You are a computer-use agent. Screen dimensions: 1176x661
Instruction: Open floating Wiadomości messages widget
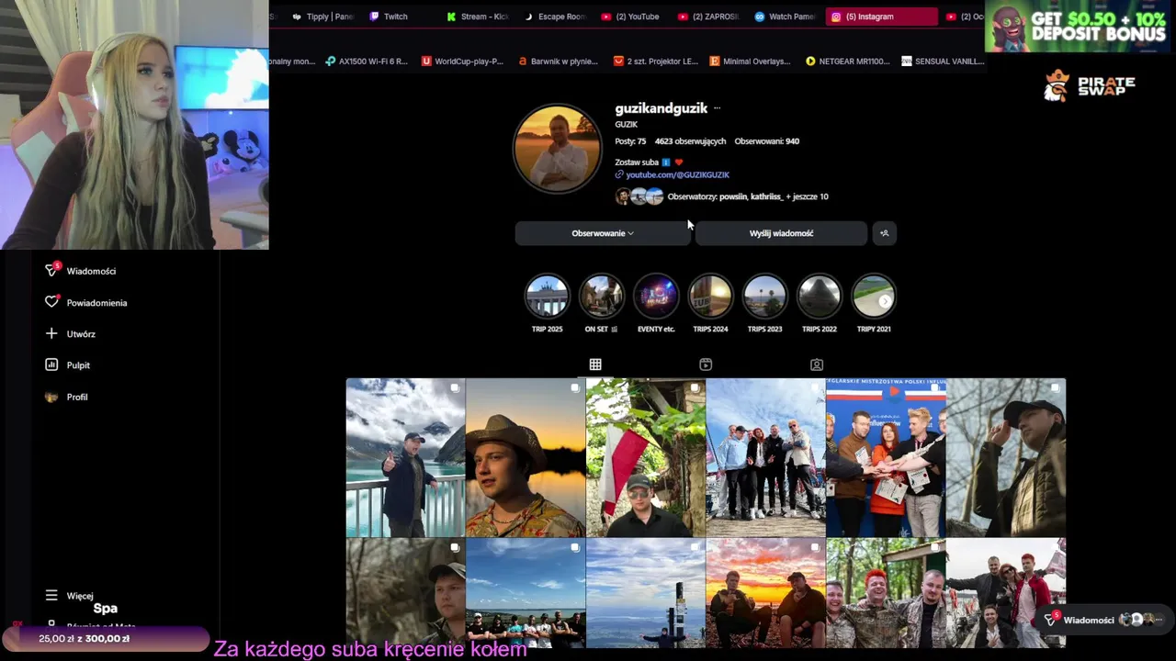click(1103, 620)
